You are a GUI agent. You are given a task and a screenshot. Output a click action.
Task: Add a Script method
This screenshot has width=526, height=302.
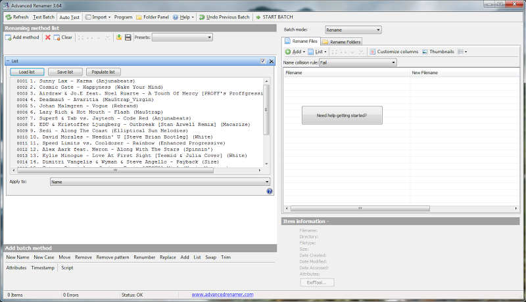(67, 267)
